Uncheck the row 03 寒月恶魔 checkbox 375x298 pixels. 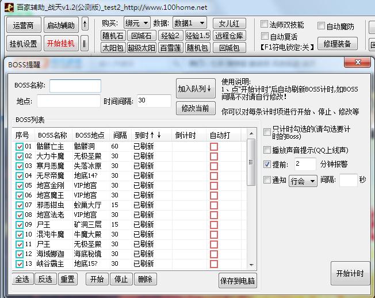(20, 166)
